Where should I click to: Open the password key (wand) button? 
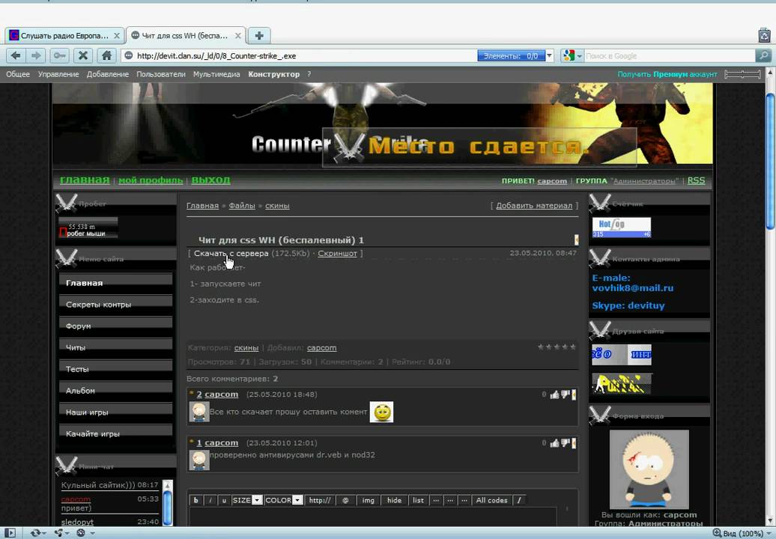59,55
